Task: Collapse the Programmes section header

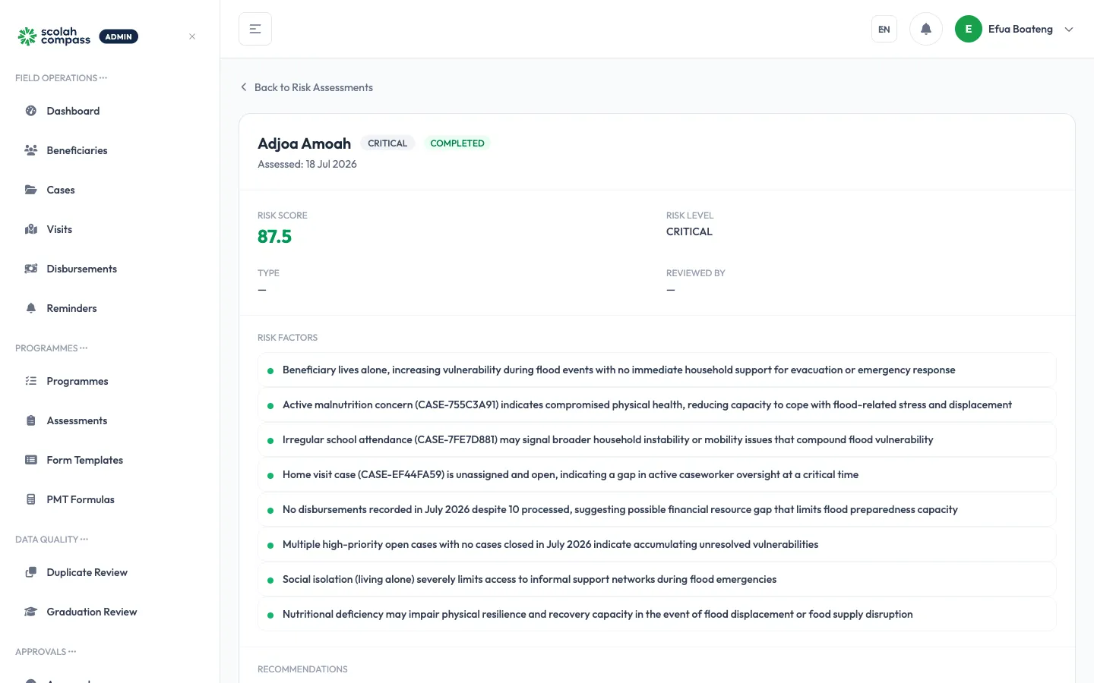Action: click(52, 348)
